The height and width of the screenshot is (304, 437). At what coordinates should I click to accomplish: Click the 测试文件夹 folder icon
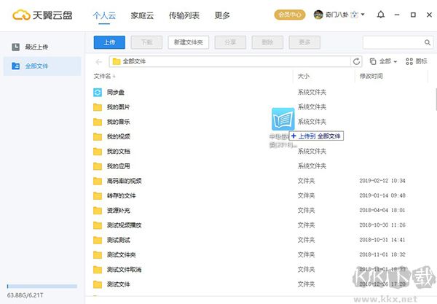point(98,255)
